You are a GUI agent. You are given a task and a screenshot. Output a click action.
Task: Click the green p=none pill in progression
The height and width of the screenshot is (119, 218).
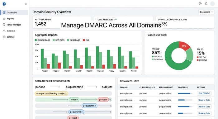(74, 100)
